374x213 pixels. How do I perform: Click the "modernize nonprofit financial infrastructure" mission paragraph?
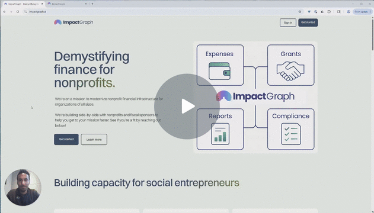pyautogui.click(x=109, y=102)
